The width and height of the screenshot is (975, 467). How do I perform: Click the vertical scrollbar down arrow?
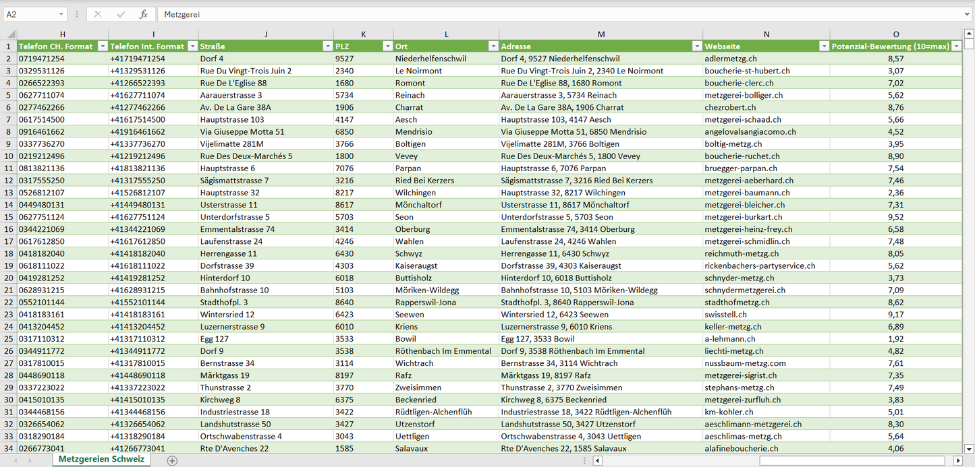(969, 448)
